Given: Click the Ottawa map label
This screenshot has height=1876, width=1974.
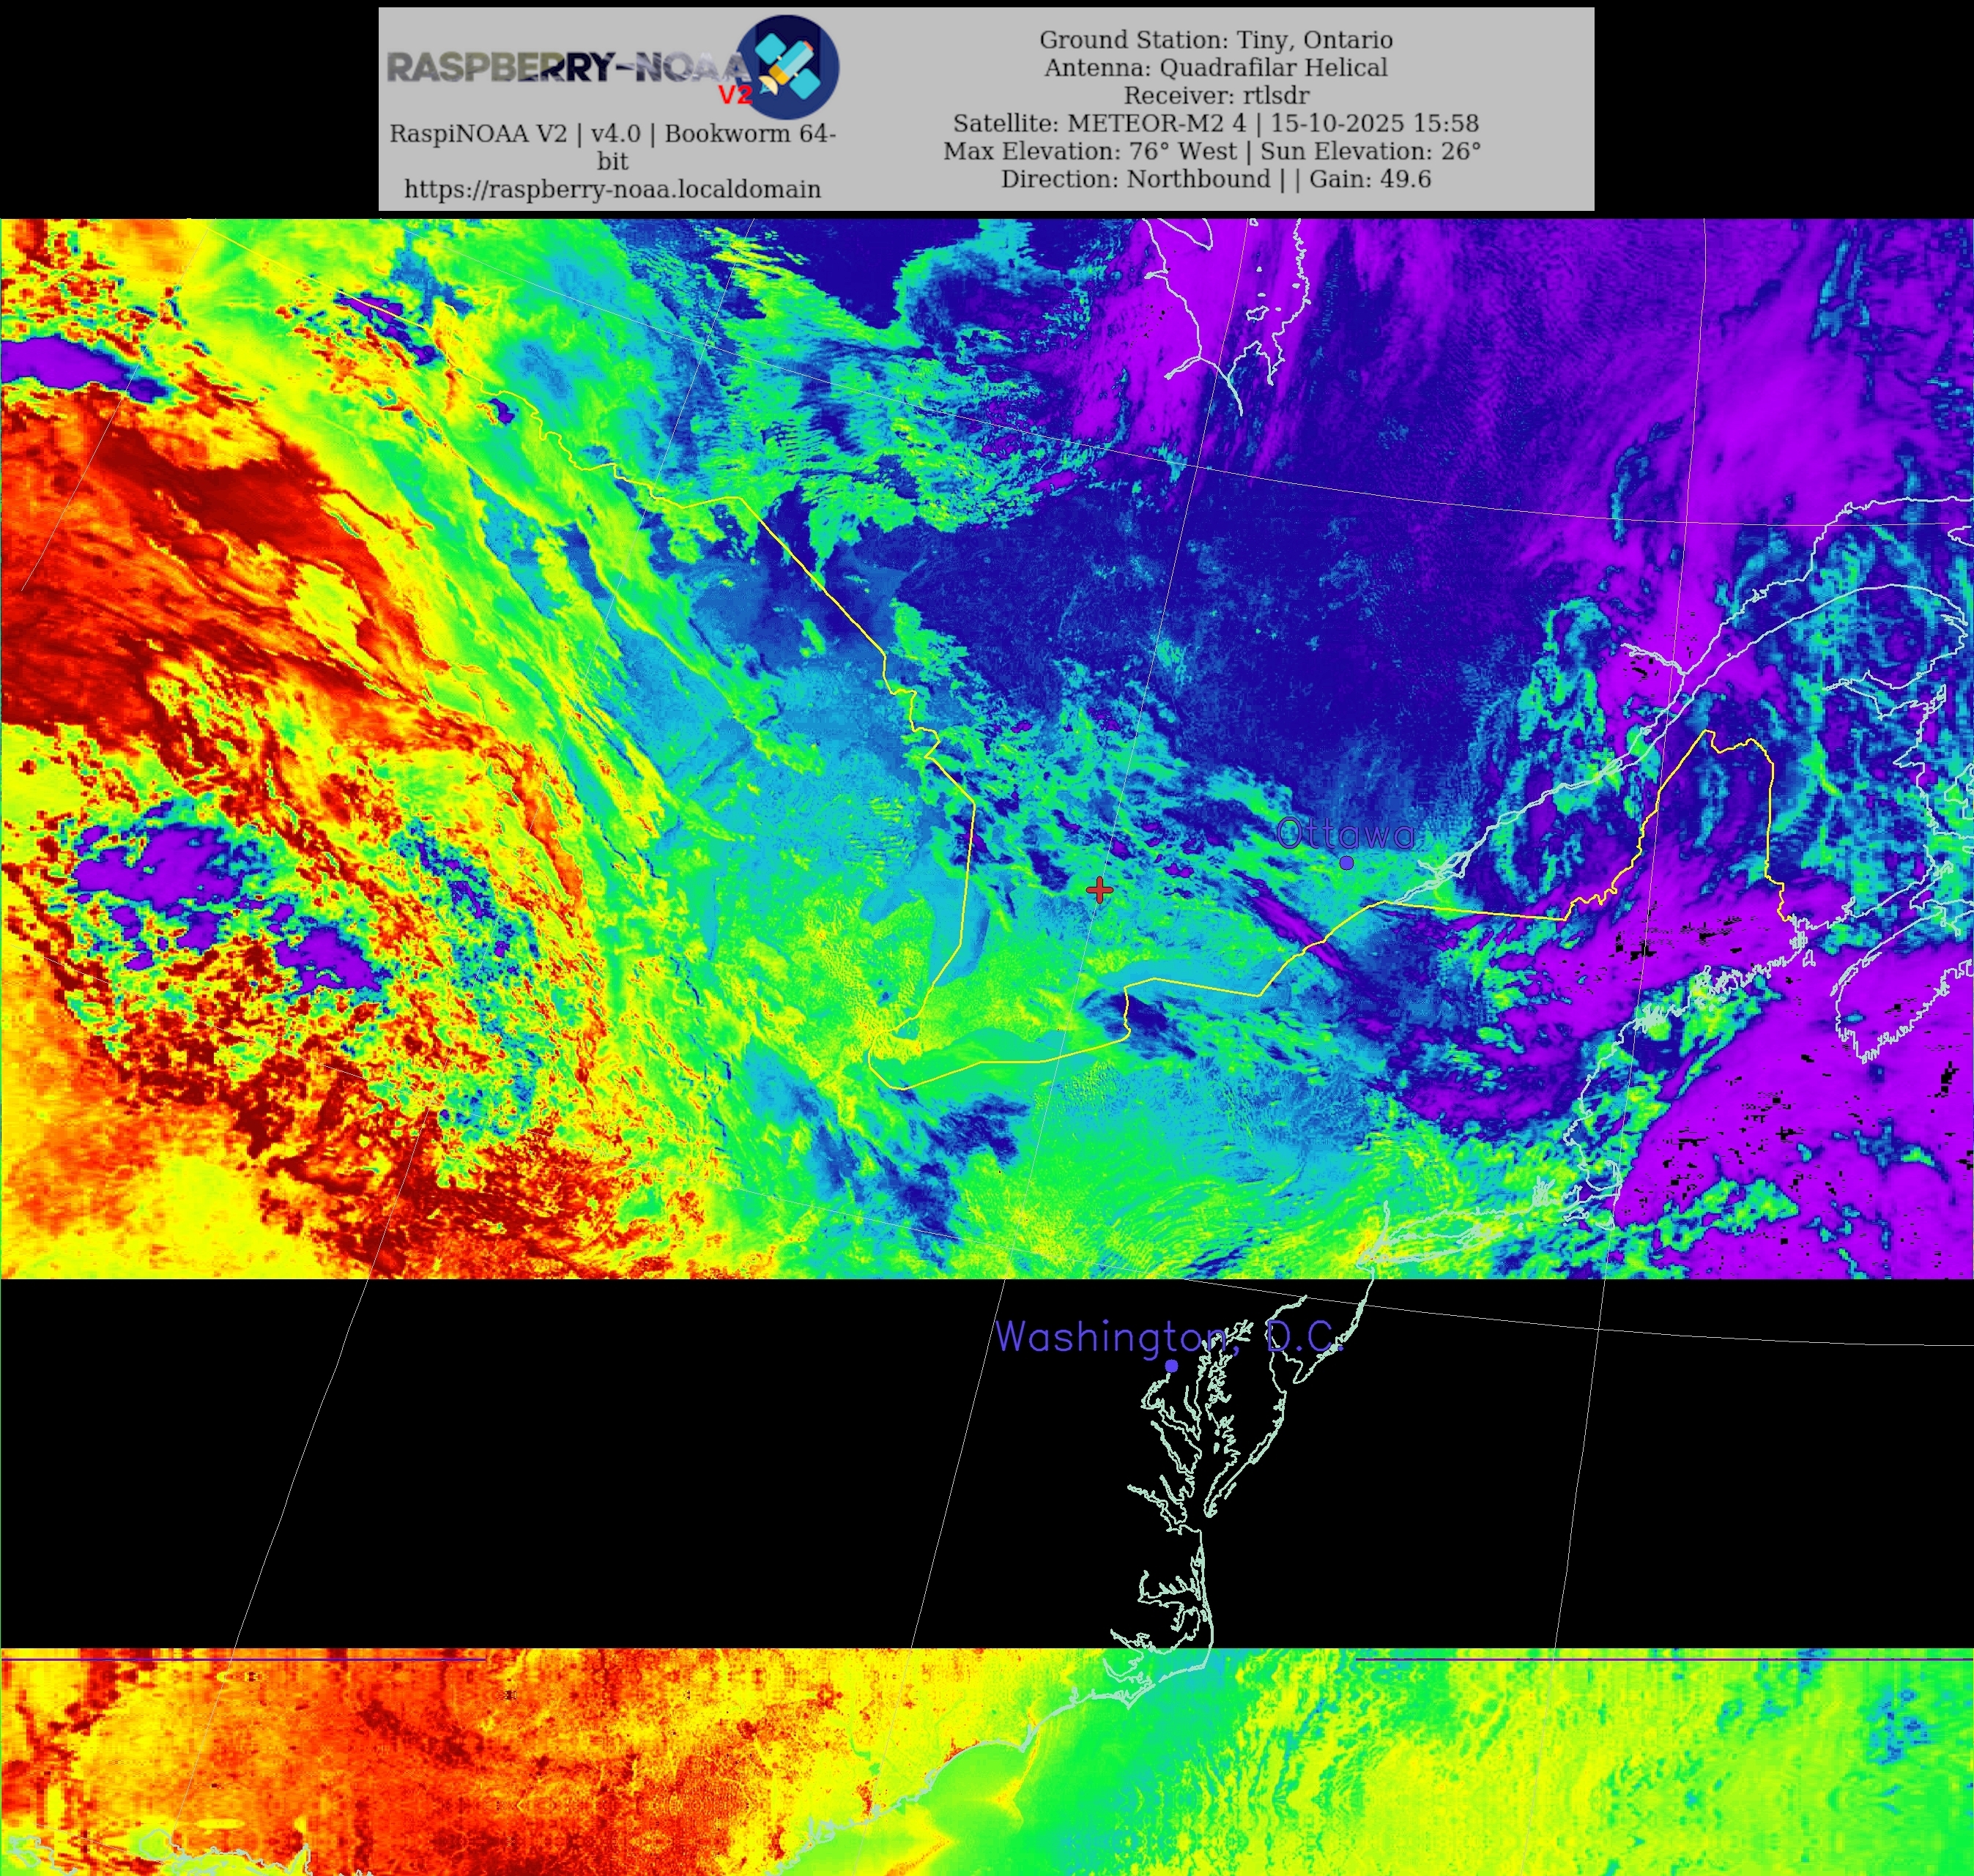Looking at the screenshot, I should [1346, 833].
